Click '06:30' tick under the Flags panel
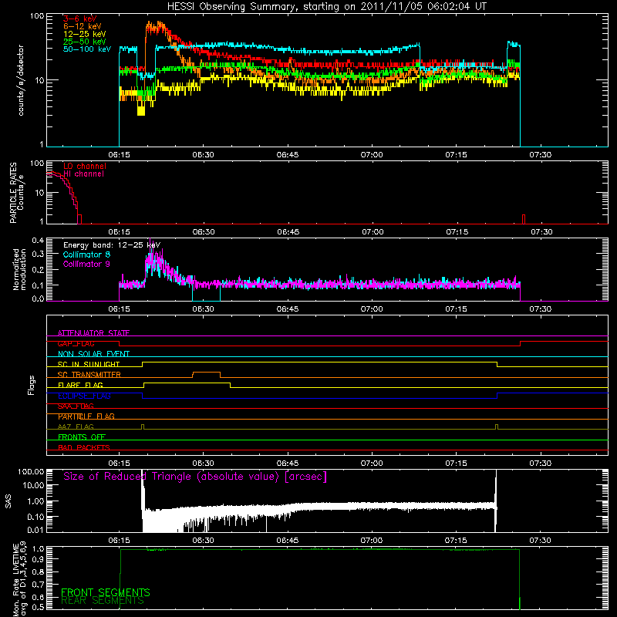 click(x=204, y=464)
